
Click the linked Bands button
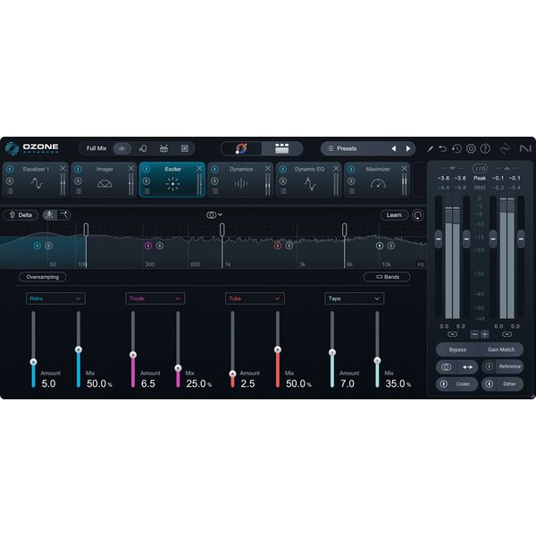tap(388, 277)
